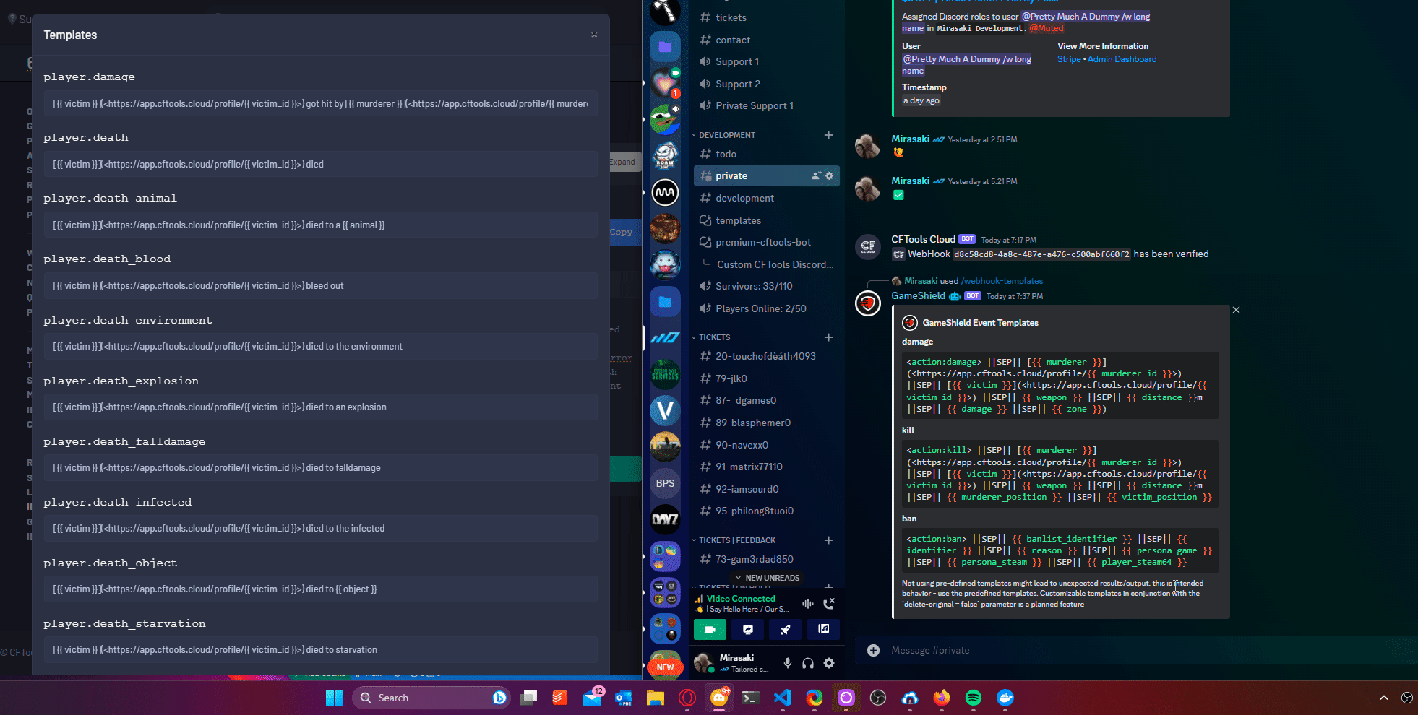This screenshot has width=1418, height=715.
Task: Start screen share from voice panel
Action: [747, 630]
